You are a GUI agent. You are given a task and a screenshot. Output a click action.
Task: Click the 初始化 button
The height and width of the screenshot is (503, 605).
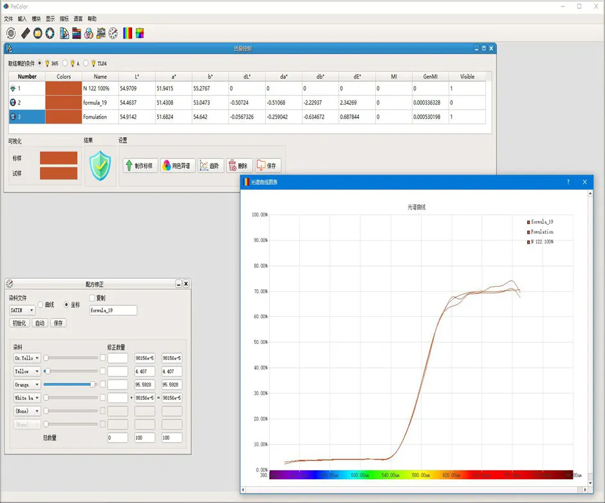(19, 323)
